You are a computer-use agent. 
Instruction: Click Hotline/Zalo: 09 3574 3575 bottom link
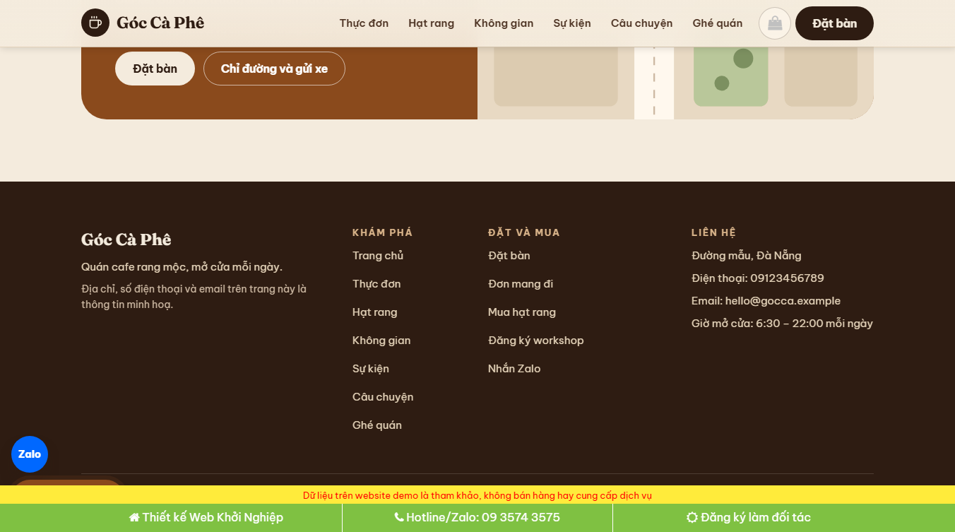[477, 517]
